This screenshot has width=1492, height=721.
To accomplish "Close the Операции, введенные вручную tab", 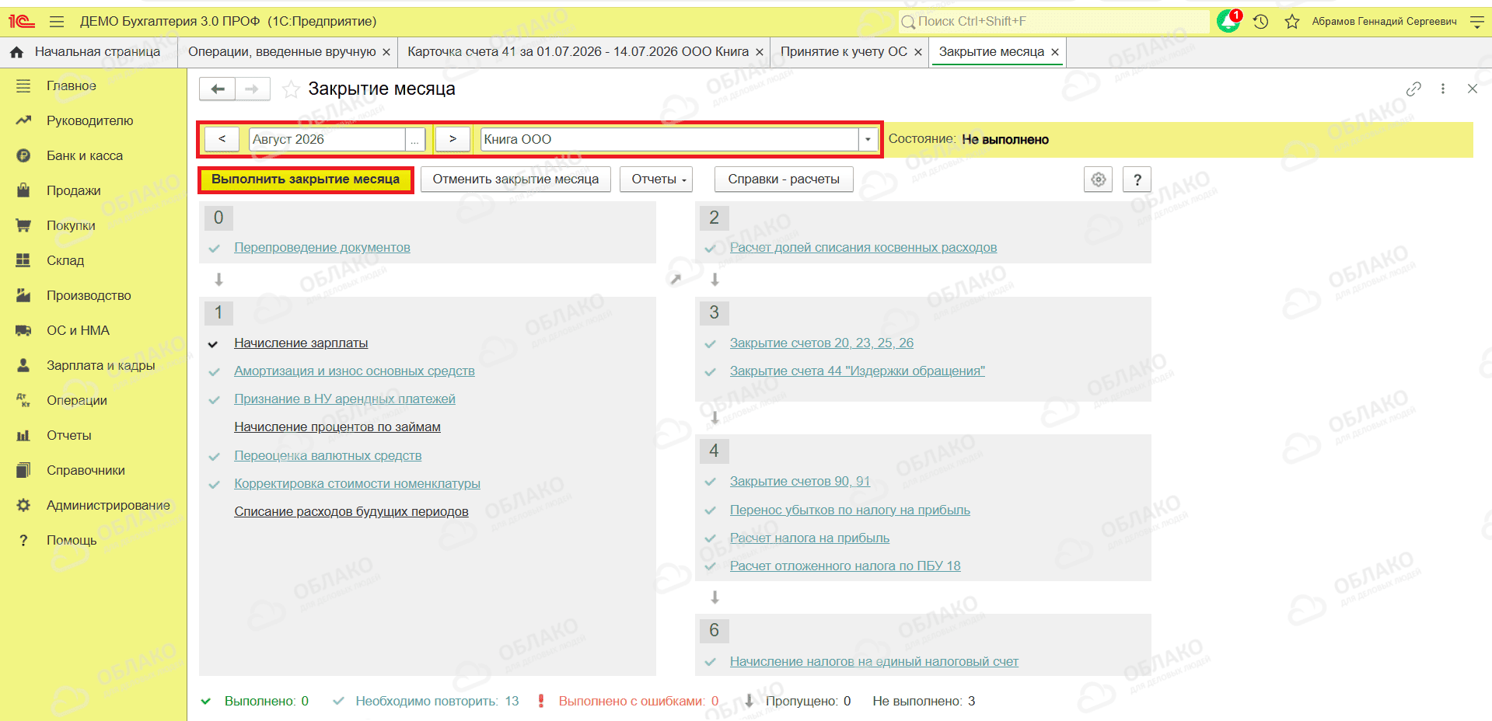I will point(386,52).
